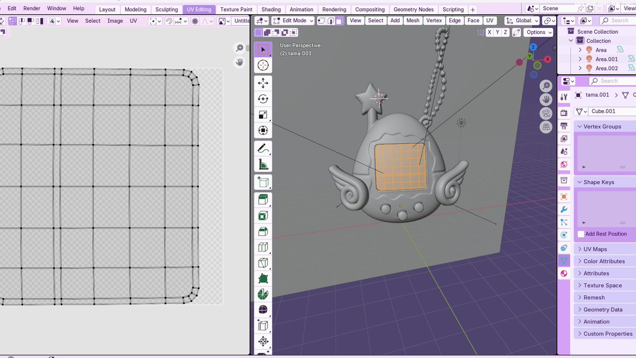Collapse the Vertex Groups panel
Viewport: 636px width, 358px height.
(605, 127)
